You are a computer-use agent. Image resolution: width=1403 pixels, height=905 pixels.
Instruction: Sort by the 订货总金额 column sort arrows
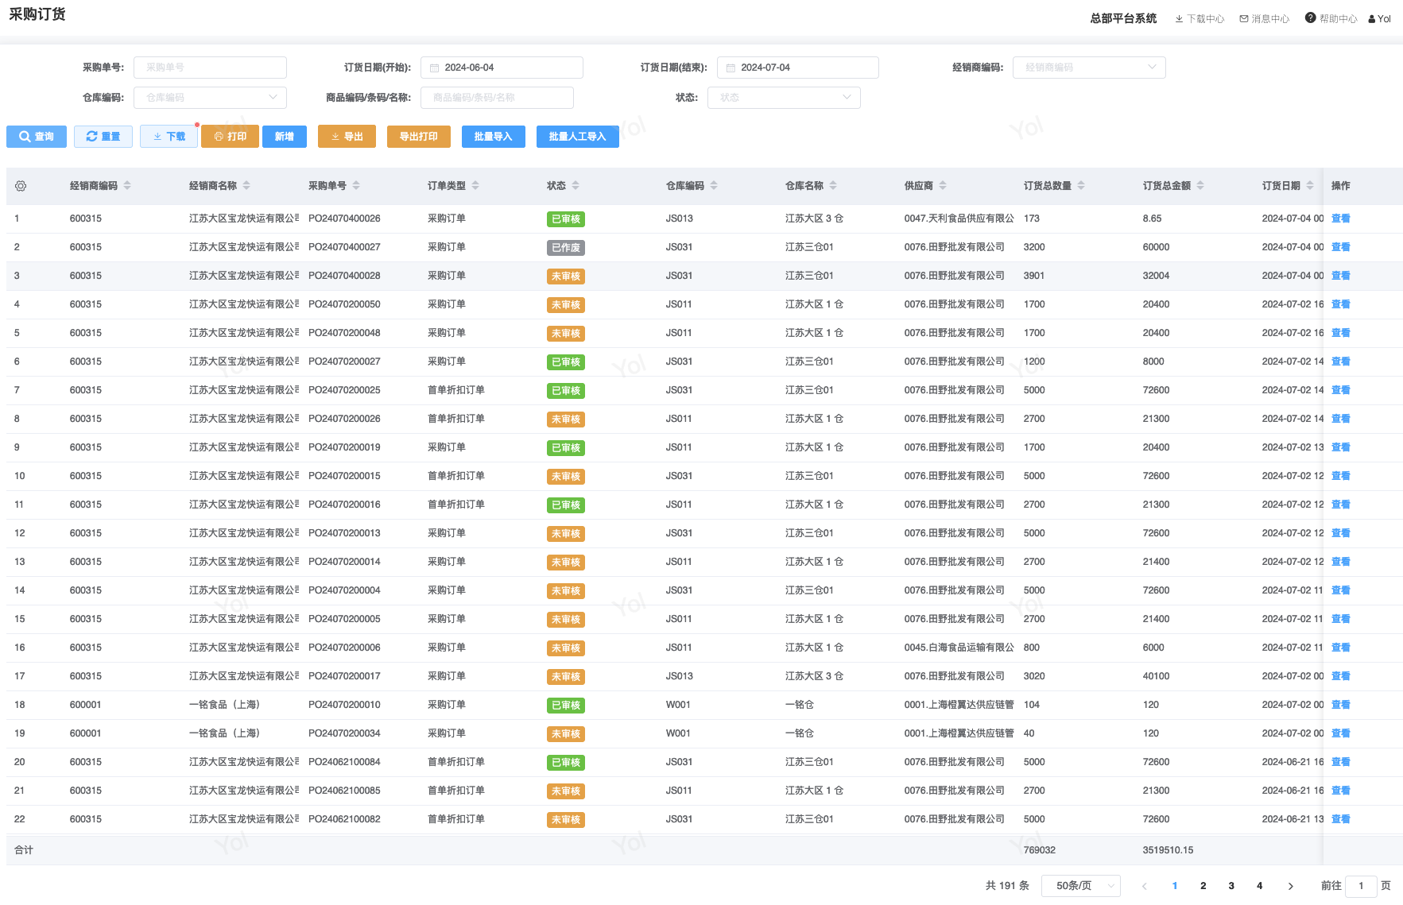1200,186
